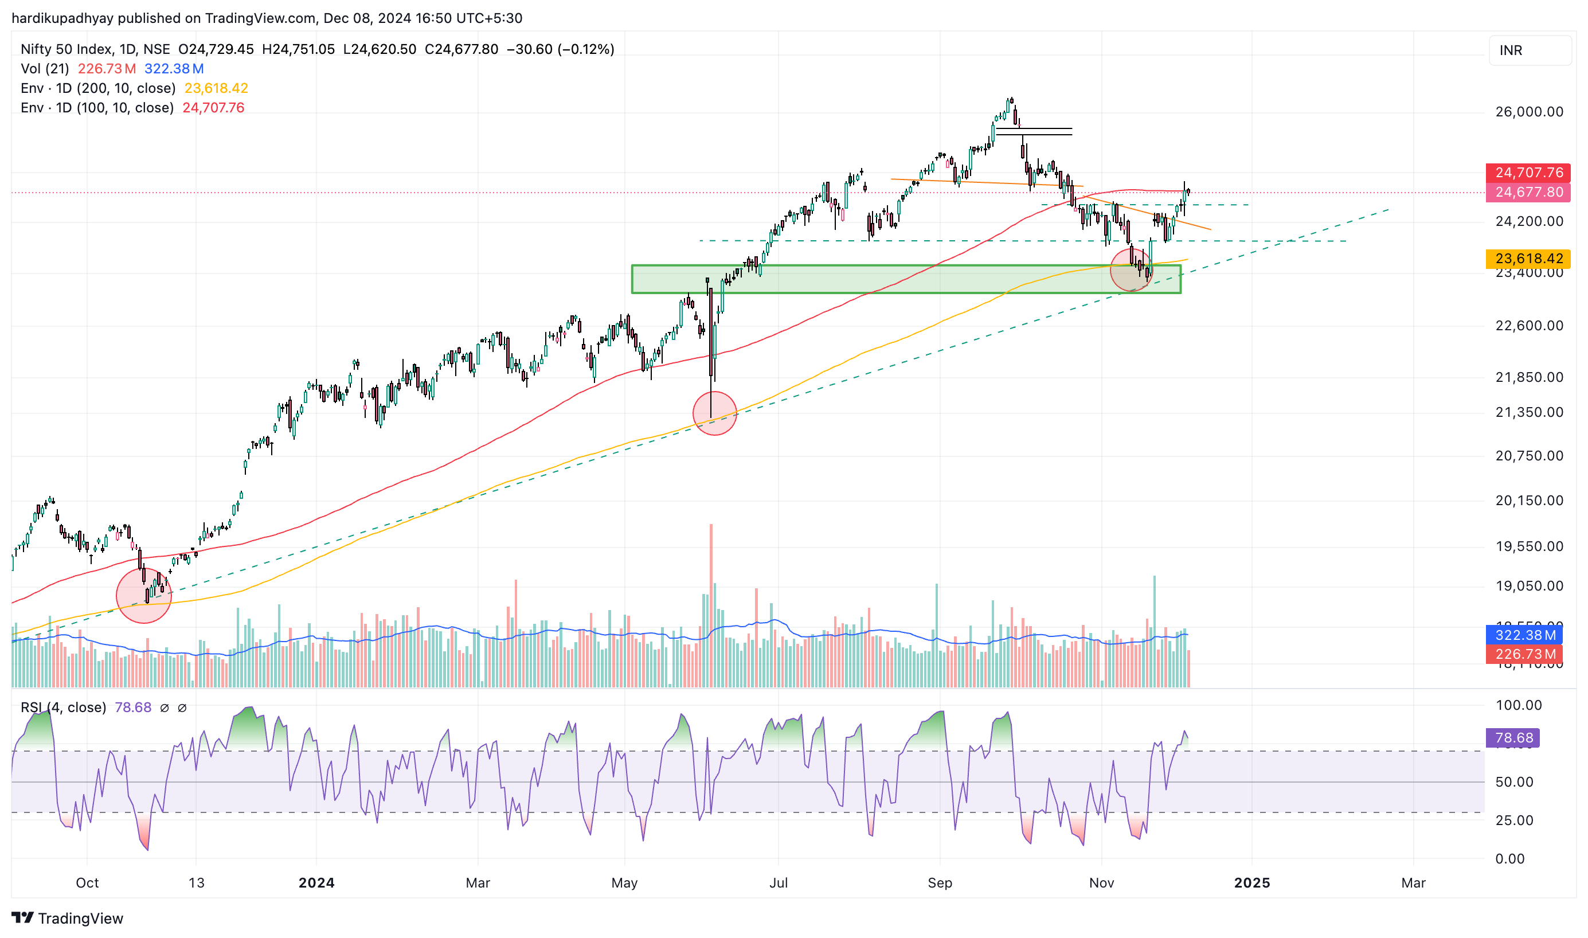Click the second ∅ symbol beside RSI value
Viewport: 1588px width, 938px height.
(182, 709)
